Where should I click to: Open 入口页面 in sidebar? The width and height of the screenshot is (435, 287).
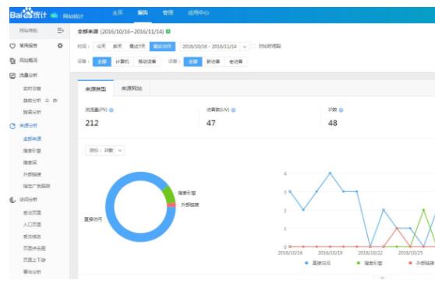(x=32, y=225)
